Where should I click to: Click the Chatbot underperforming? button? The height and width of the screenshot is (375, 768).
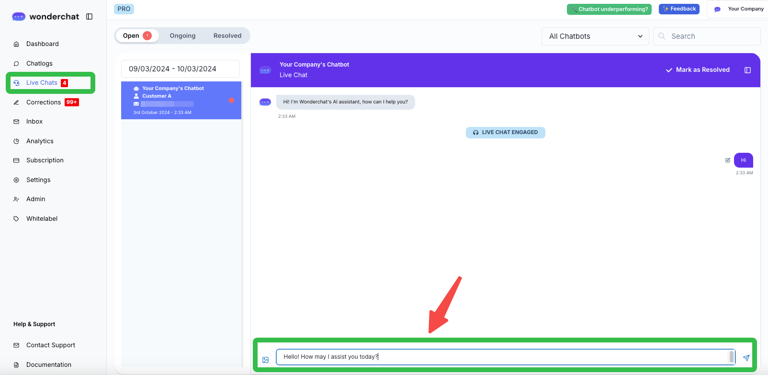point(609,9)
